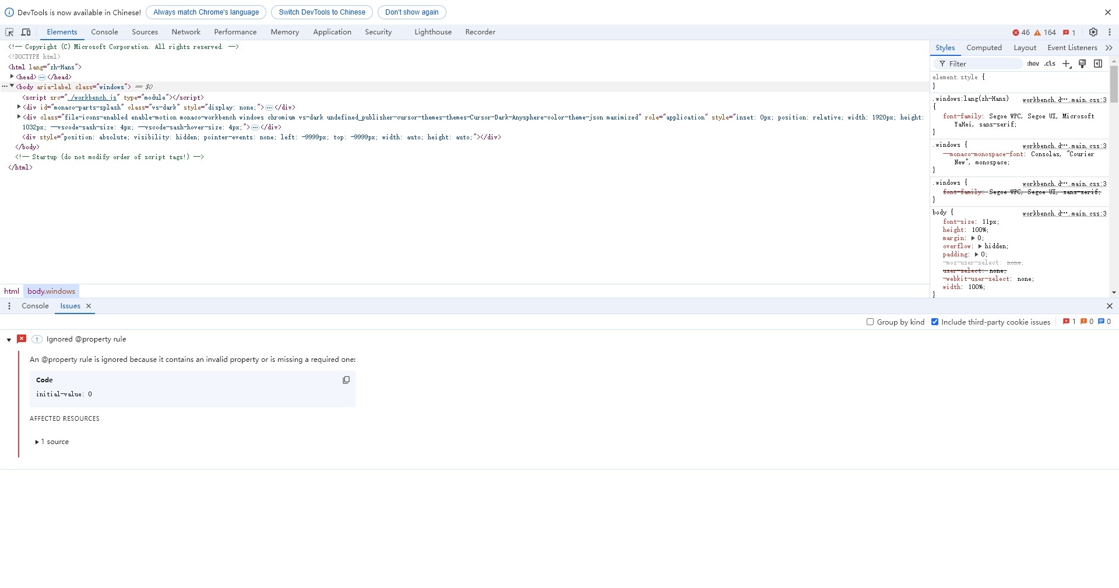The image size is (1119, 588).
Task: Open the Lighthouse tab
Action: coord(433,32)
